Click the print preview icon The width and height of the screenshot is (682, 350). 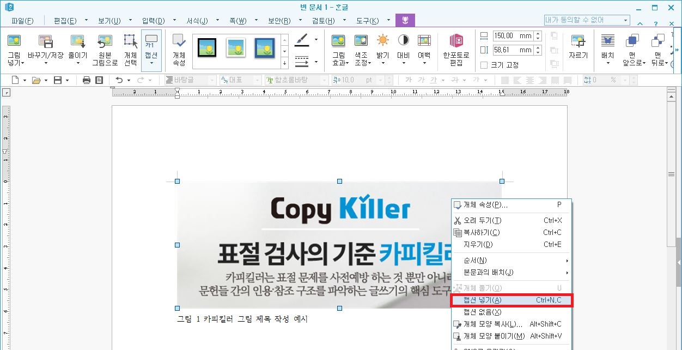(99, 80)
